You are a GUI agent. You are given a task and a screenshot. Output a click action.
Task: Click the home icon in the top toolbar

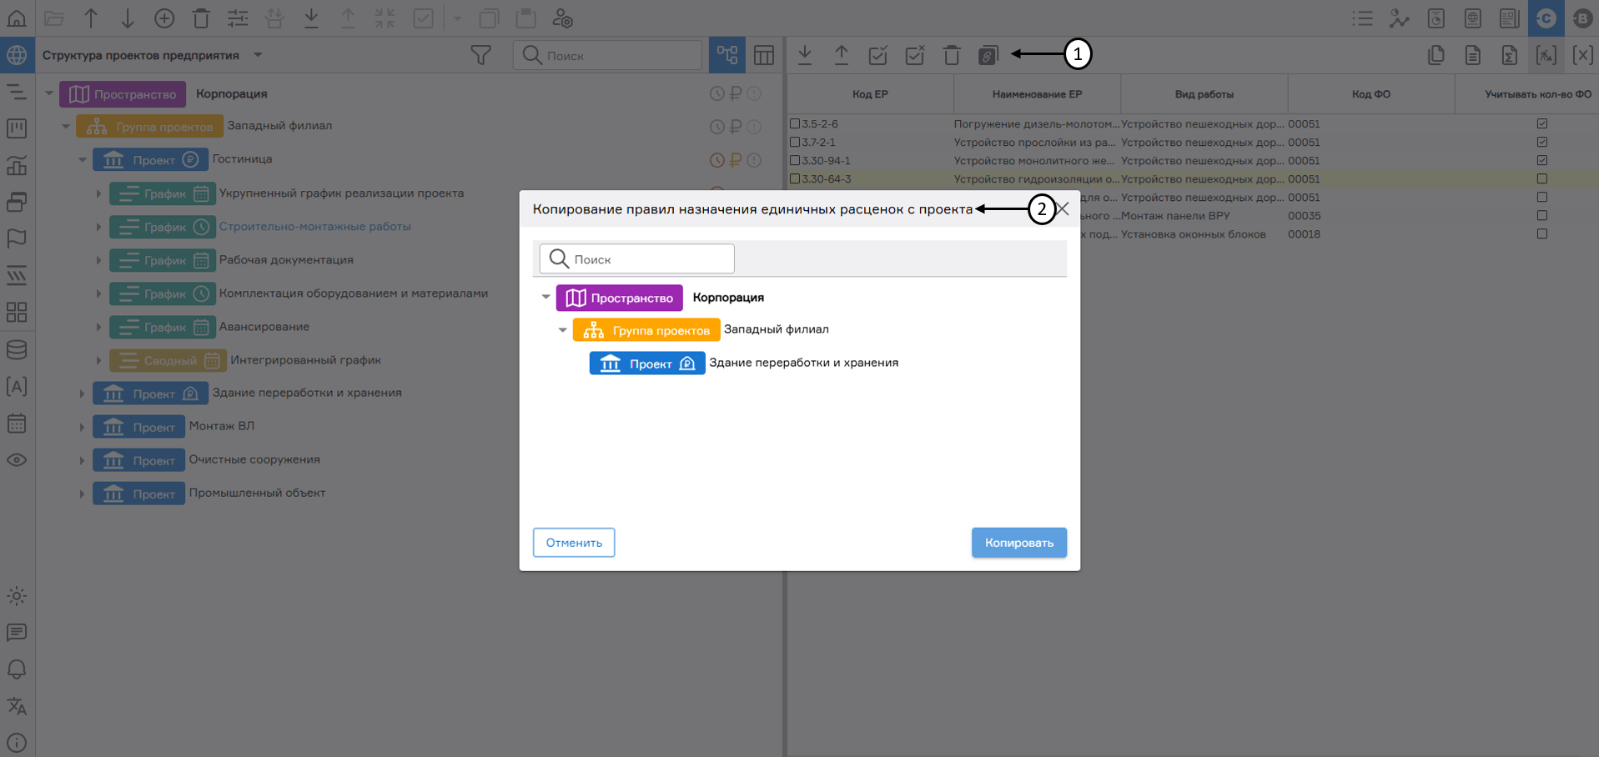[17, 18]
